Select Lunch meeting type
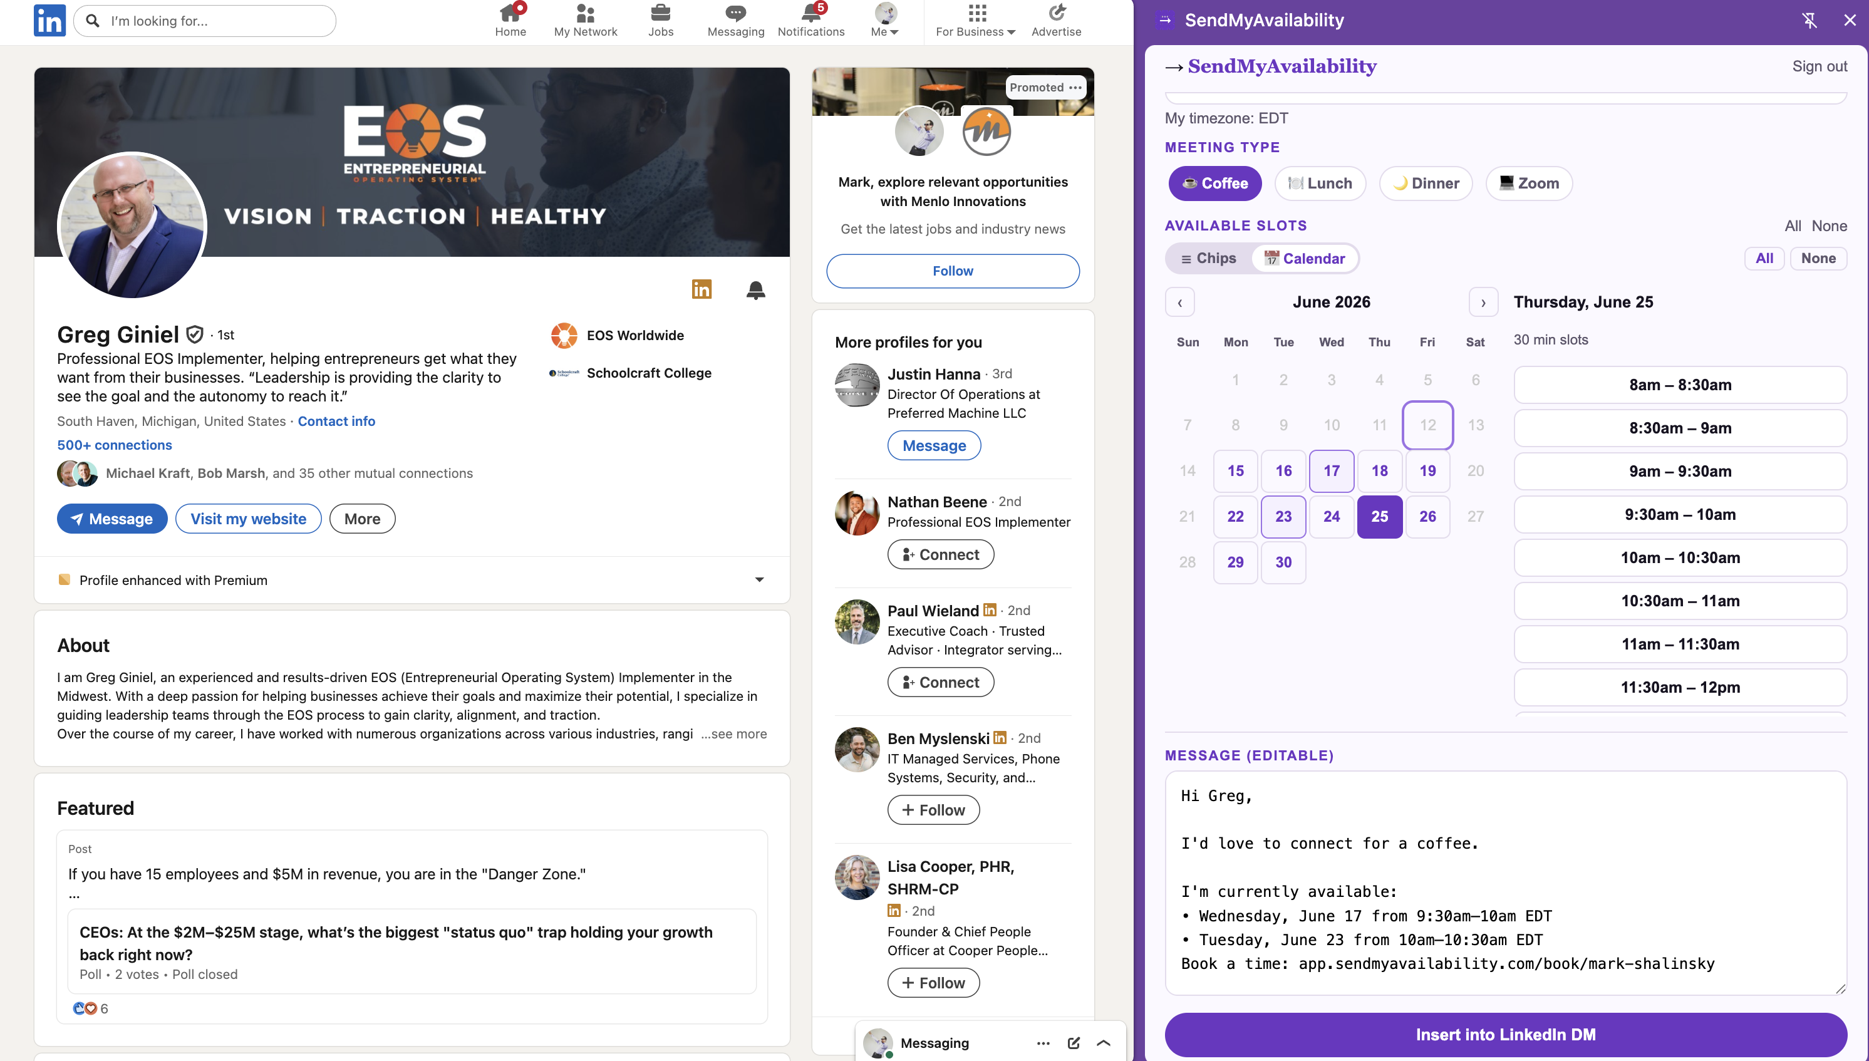 (1320, 184)
